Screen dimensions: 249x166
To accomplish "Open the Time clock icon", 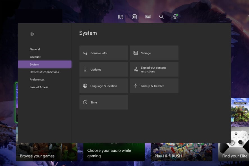I will coord(85,102).
